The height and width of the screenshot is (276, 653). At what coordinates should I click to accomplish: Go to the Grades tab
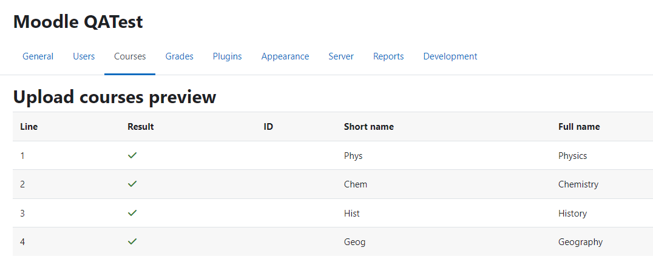click(x=180, y=56)
